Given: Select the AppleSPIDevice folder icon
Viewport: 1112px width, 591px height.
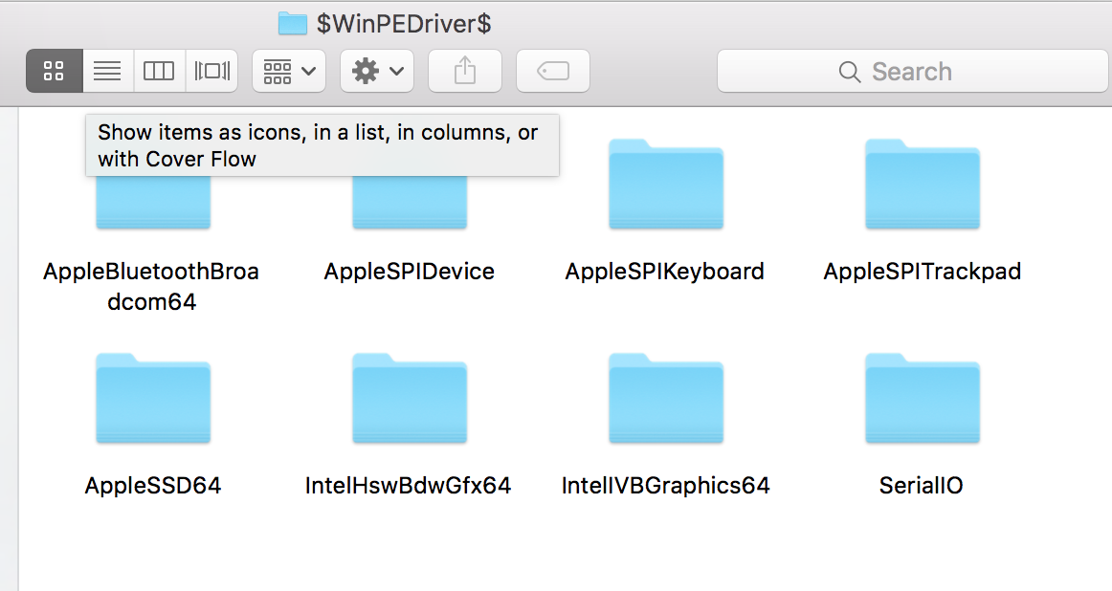Looking at the screenshot, I should point(410,203).
